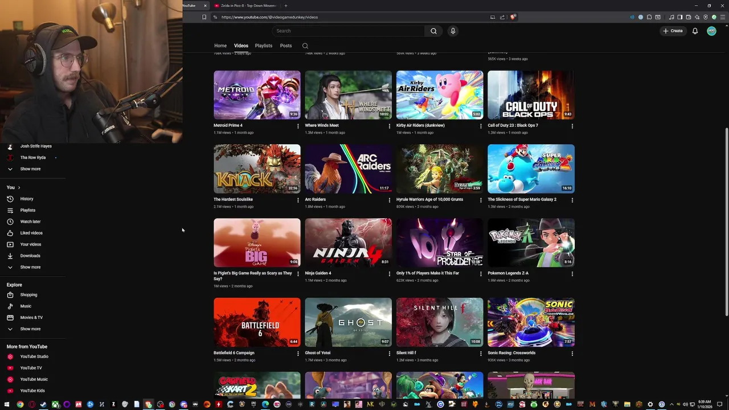Open YouTube Kids link
This screenshot has height=410, width=729.
(33, 391)
